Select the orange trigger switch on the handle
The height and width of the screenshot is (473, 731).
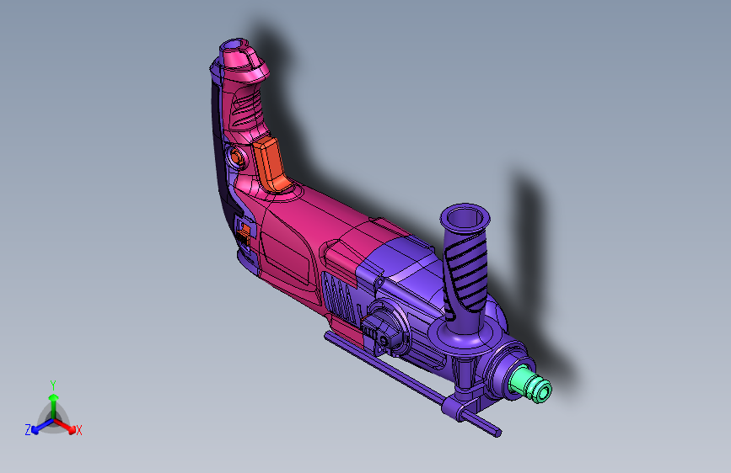pos(271,165)
